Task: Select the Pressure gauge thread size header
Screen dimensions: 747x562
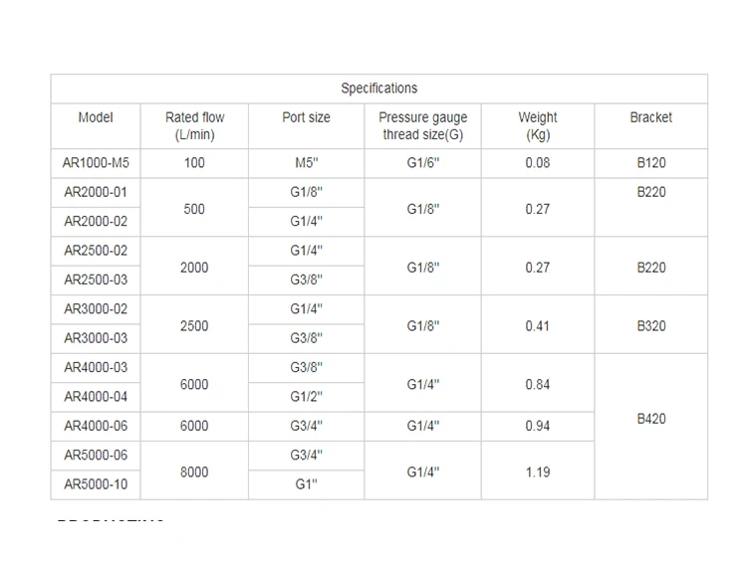Action: pyautogui.click(x=422, y=125)
